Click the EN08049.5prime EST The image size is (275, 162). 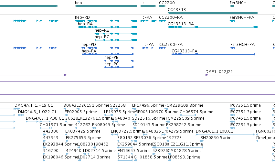93,128
